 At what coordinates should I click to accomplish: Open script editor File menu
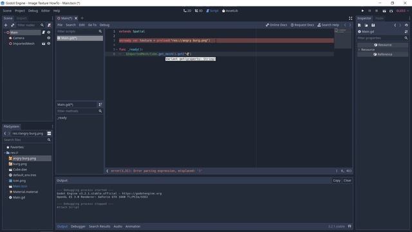(60, 25)
